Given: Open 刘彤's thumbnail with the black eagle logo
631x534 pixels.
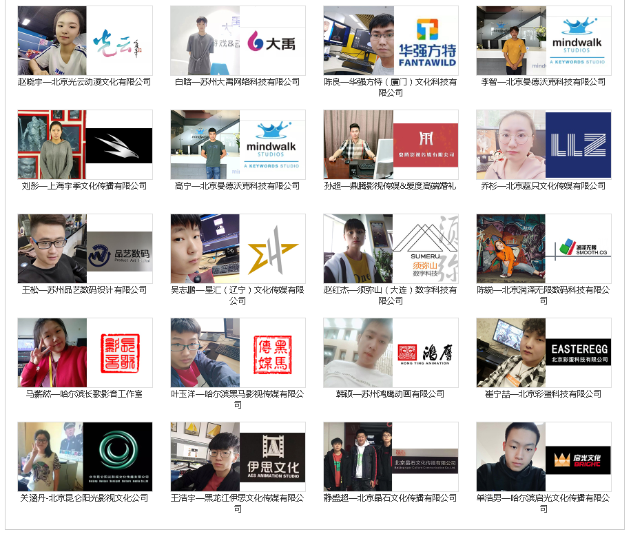Looking at the screenshot, I should (x=85, y=145).
